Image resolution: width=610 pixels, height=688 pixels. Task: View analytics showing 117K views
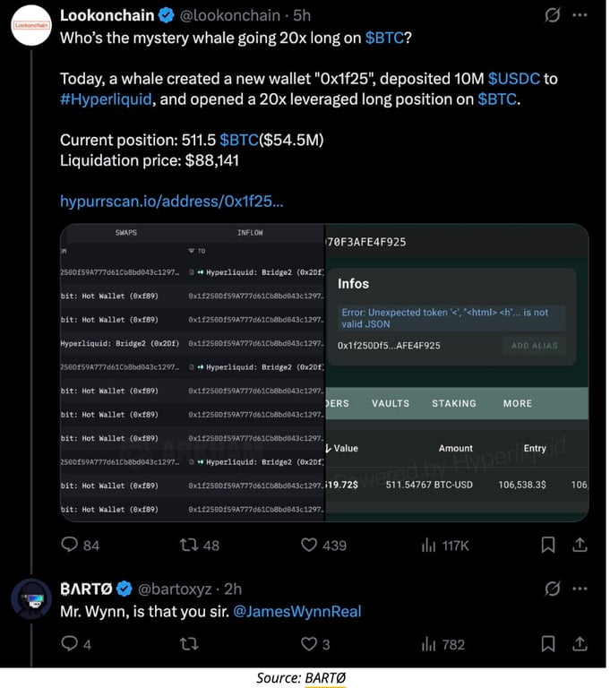(444, 546)
